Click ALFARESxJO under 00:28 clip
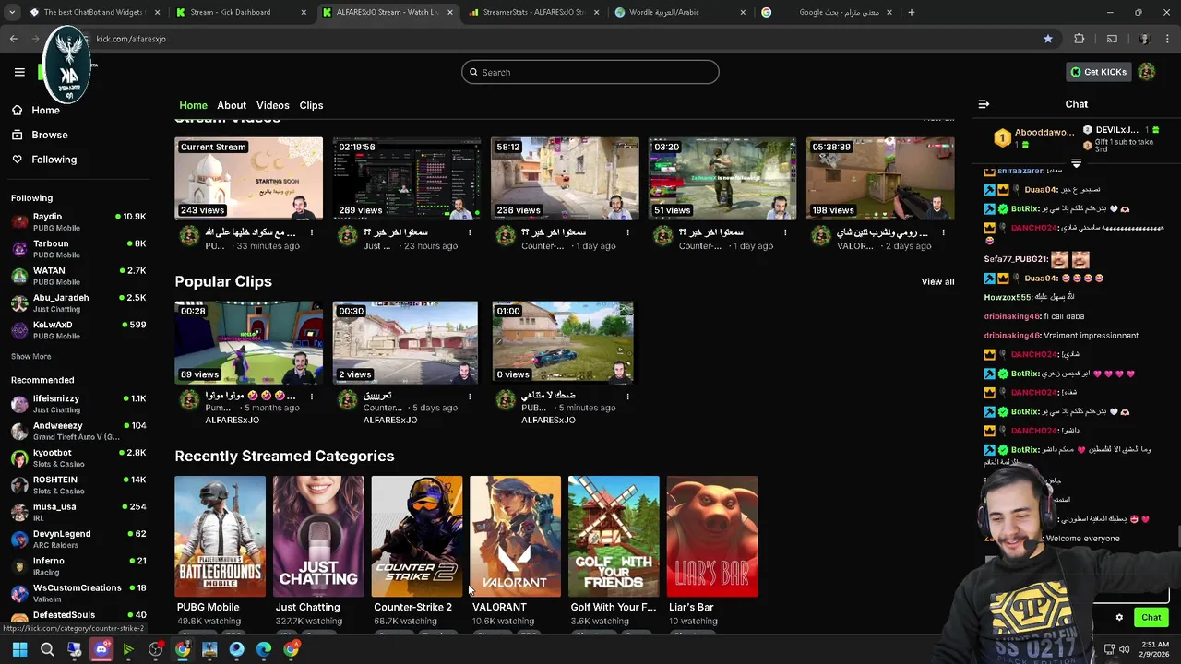 pos(233,420)
